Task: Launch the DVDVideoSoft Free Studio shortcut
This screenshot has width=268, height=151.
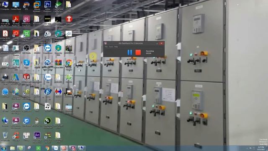Action: [x=26, y=21]
